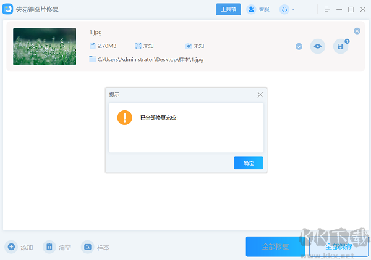This screenshot has height=260, width=371.
Task: Add files with 添加 button
Action: [19, 247]
